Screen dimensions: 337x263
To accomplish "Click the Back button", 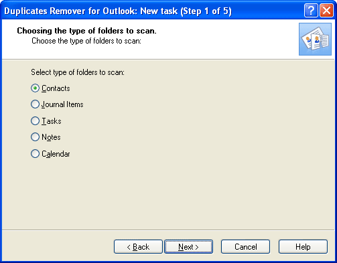I will point(138,247).
